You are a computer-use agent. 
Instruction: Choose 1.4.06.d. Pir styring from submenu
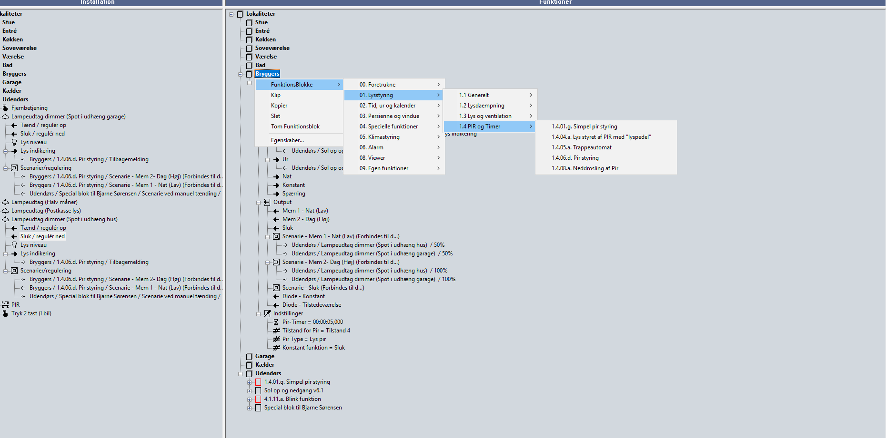pyautogui.click(x=575, y=158)
